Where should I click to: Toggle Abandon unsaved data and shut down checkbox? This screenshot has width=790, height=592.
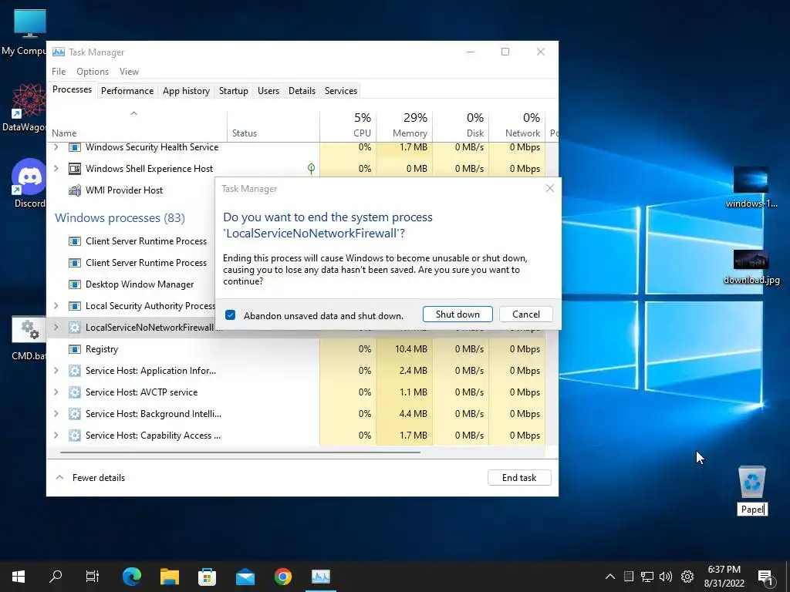pos(230,315)
